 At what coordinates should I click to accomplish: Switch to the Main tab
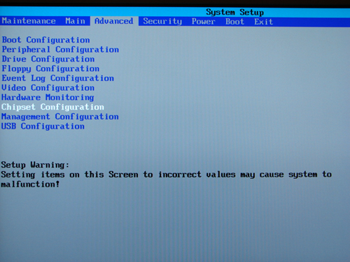75,21
